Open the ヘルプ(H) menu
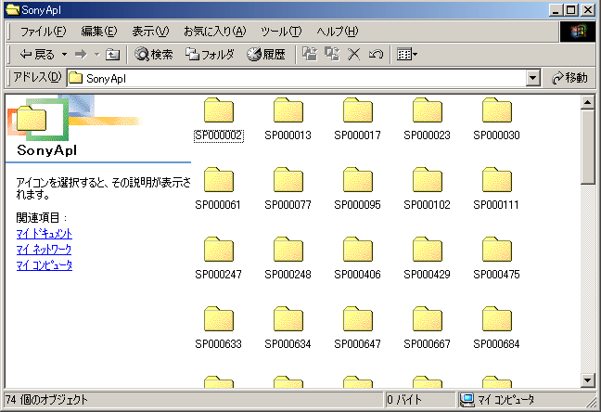The height and width of the screenshot is (412, 601). [338, 32]
